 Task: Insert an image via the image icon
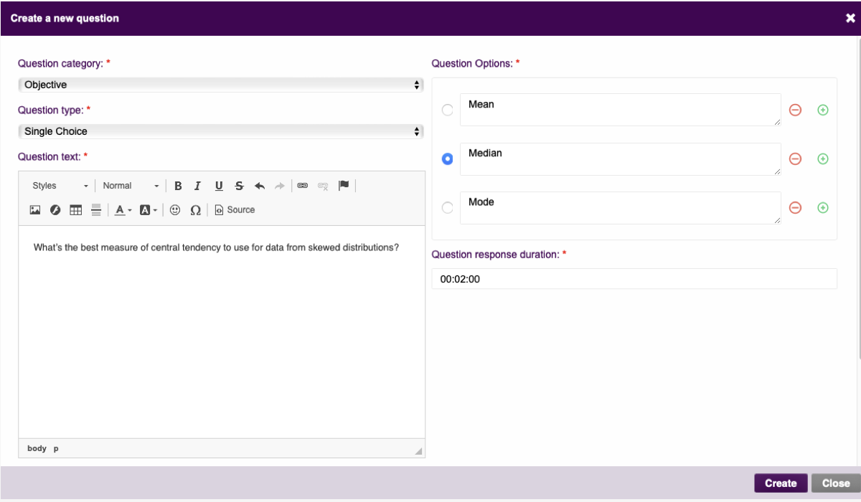(34, 210)
